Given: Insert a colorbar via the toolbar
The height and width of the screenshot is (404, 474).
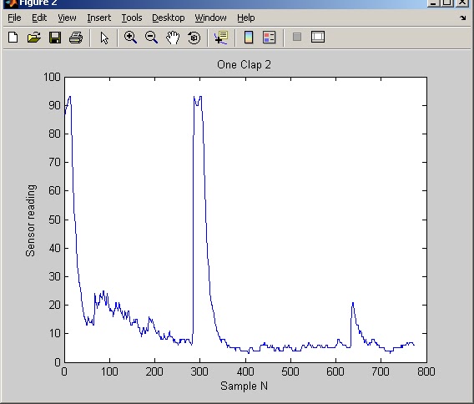Looking at the screenshot, I should point(249,38).
